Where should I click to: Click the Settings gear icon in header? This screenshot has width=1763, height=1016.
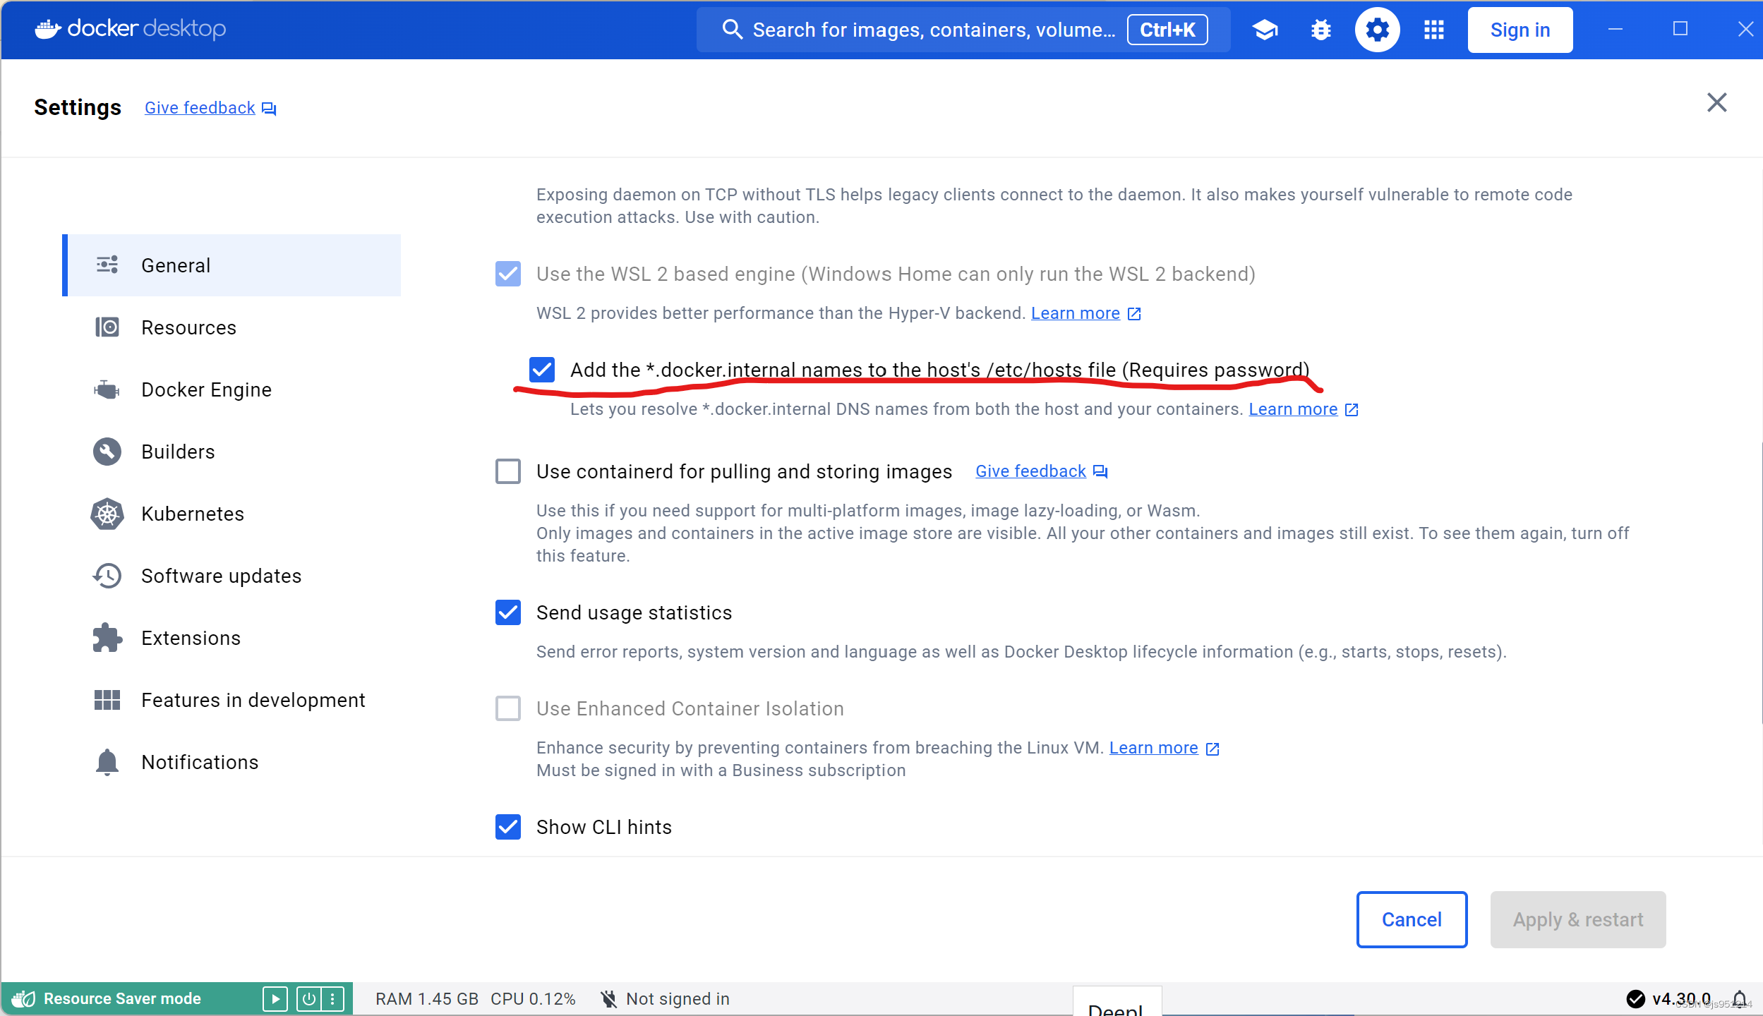pos(1377,30)
